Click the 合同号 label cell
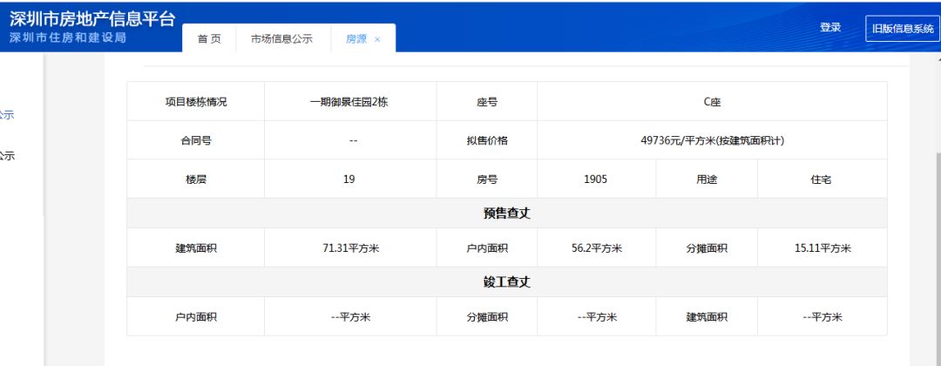 point(196,140)
